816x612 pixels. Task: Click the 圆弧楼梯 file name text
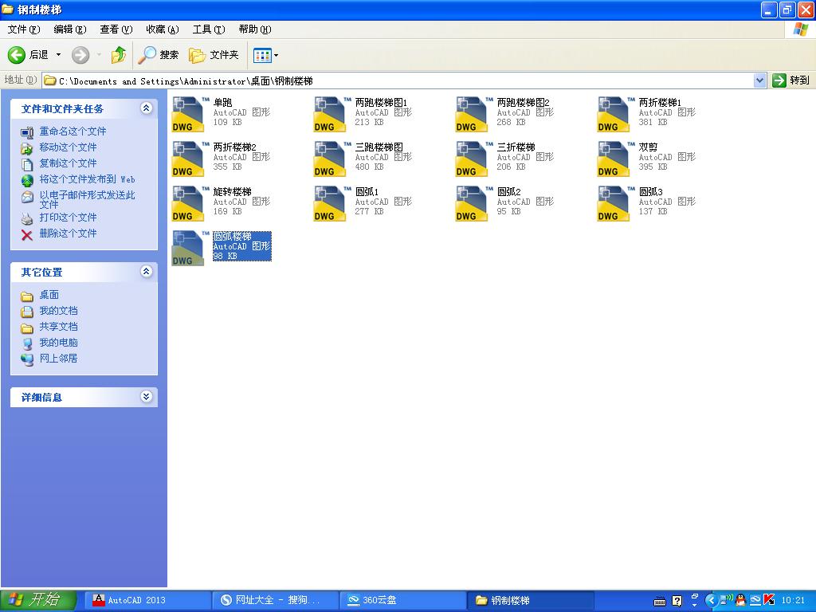(233, 236)
